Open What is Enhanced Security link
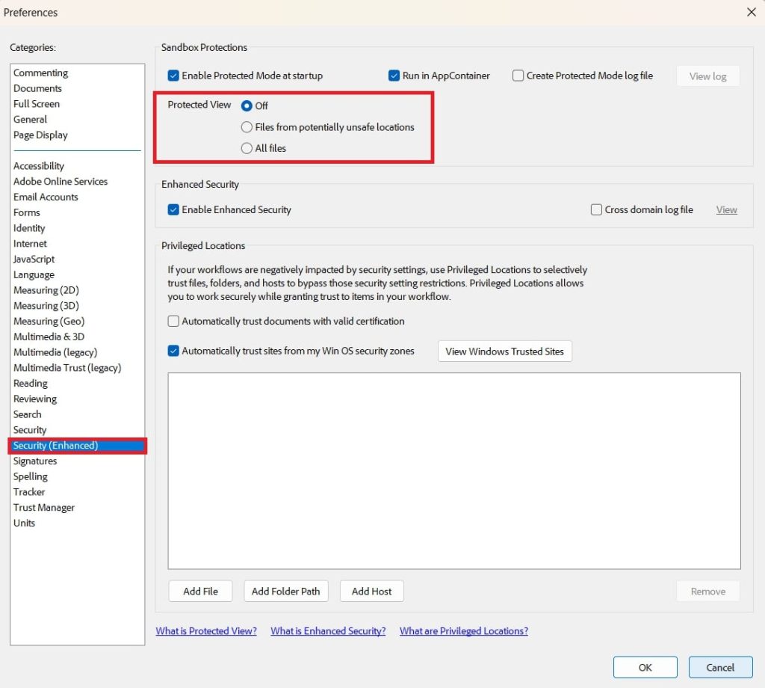 click(x=329, y=631)
